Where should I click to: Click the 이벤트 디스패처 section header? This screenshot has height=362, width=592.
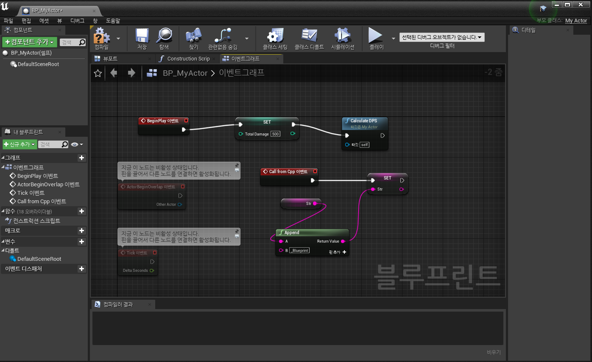(x=42, y=269)
